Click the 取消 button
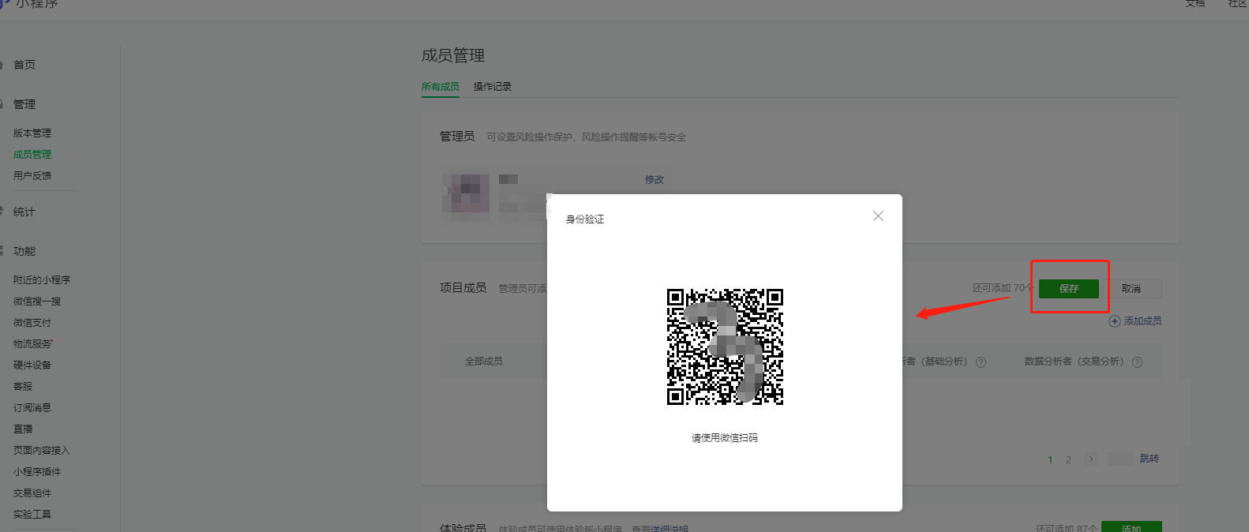1249x532 pixels. point(1131,288)
